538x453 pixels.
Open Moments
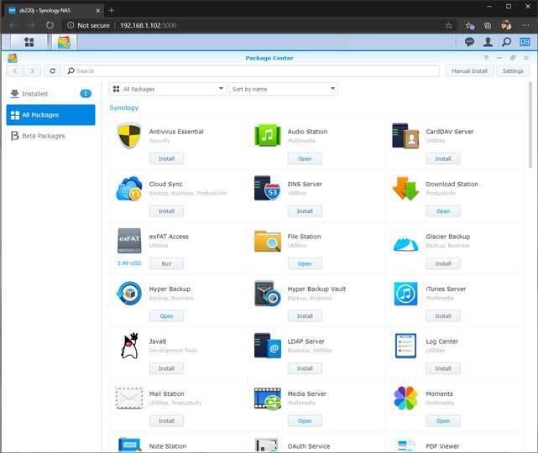pos(443,421)
